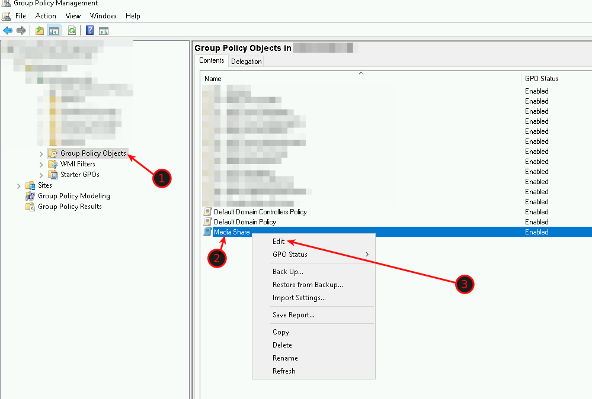Select Group Policy Results in tree

69,207
